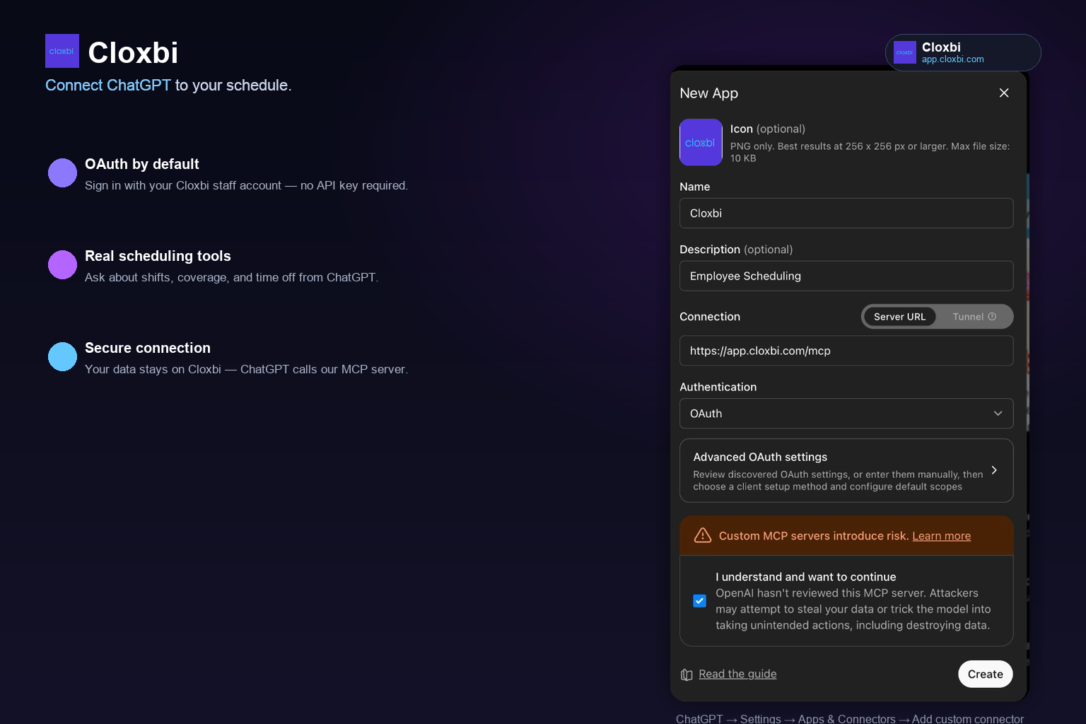Viewport: 1086px width, 724px height.
Task: Click the Advanced OAuth settings right chevron
Action: [x=994, y=470]
